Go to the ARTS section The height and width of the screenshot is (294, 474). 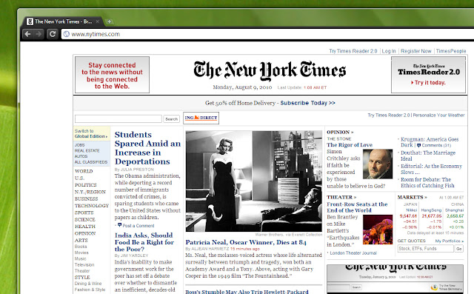point(81,241)
